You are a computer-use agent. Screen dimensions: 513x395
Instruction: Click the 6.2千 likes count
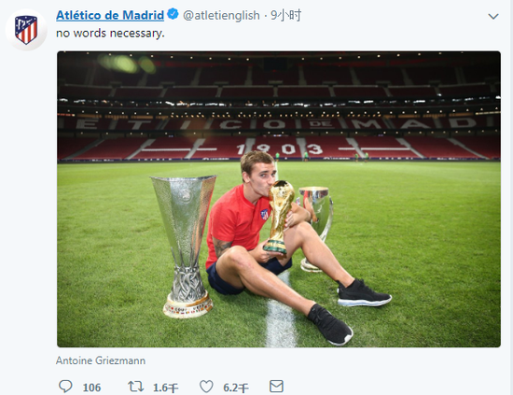click(x=236, y=388)
